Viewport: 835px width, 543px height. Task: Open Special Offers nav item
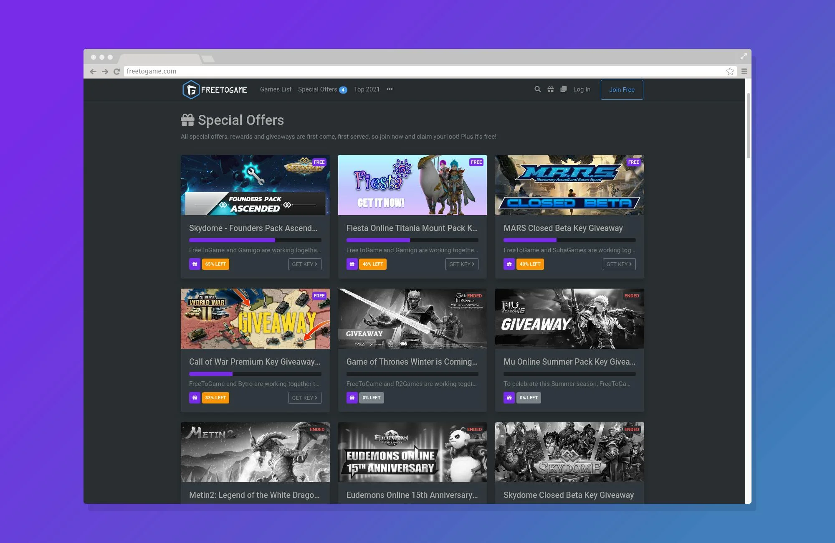point(322,89)
